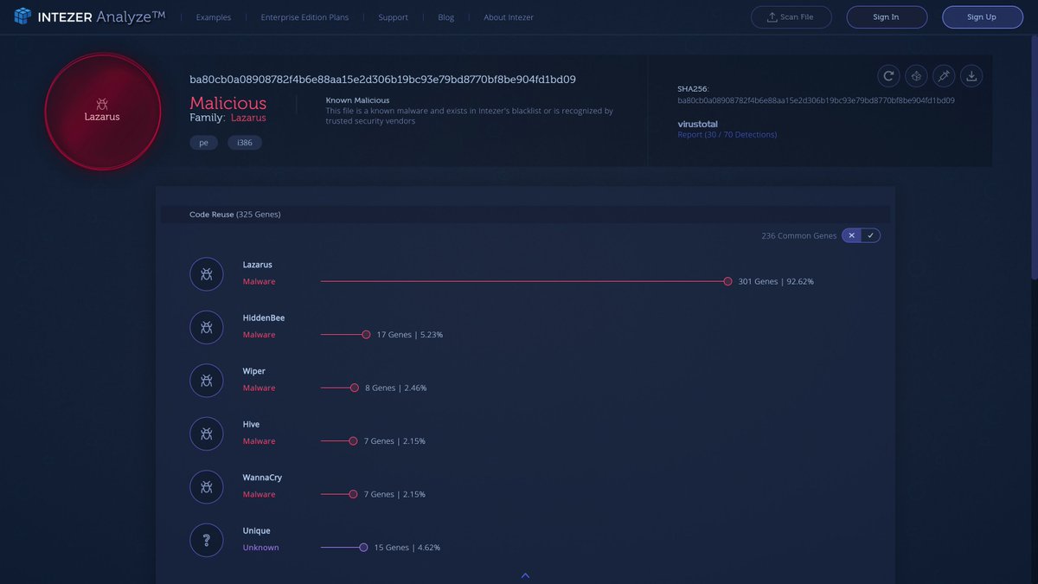The image size is (1038, 584).
Task: Click the Known Malicious description heading
Action: [357, 100]
